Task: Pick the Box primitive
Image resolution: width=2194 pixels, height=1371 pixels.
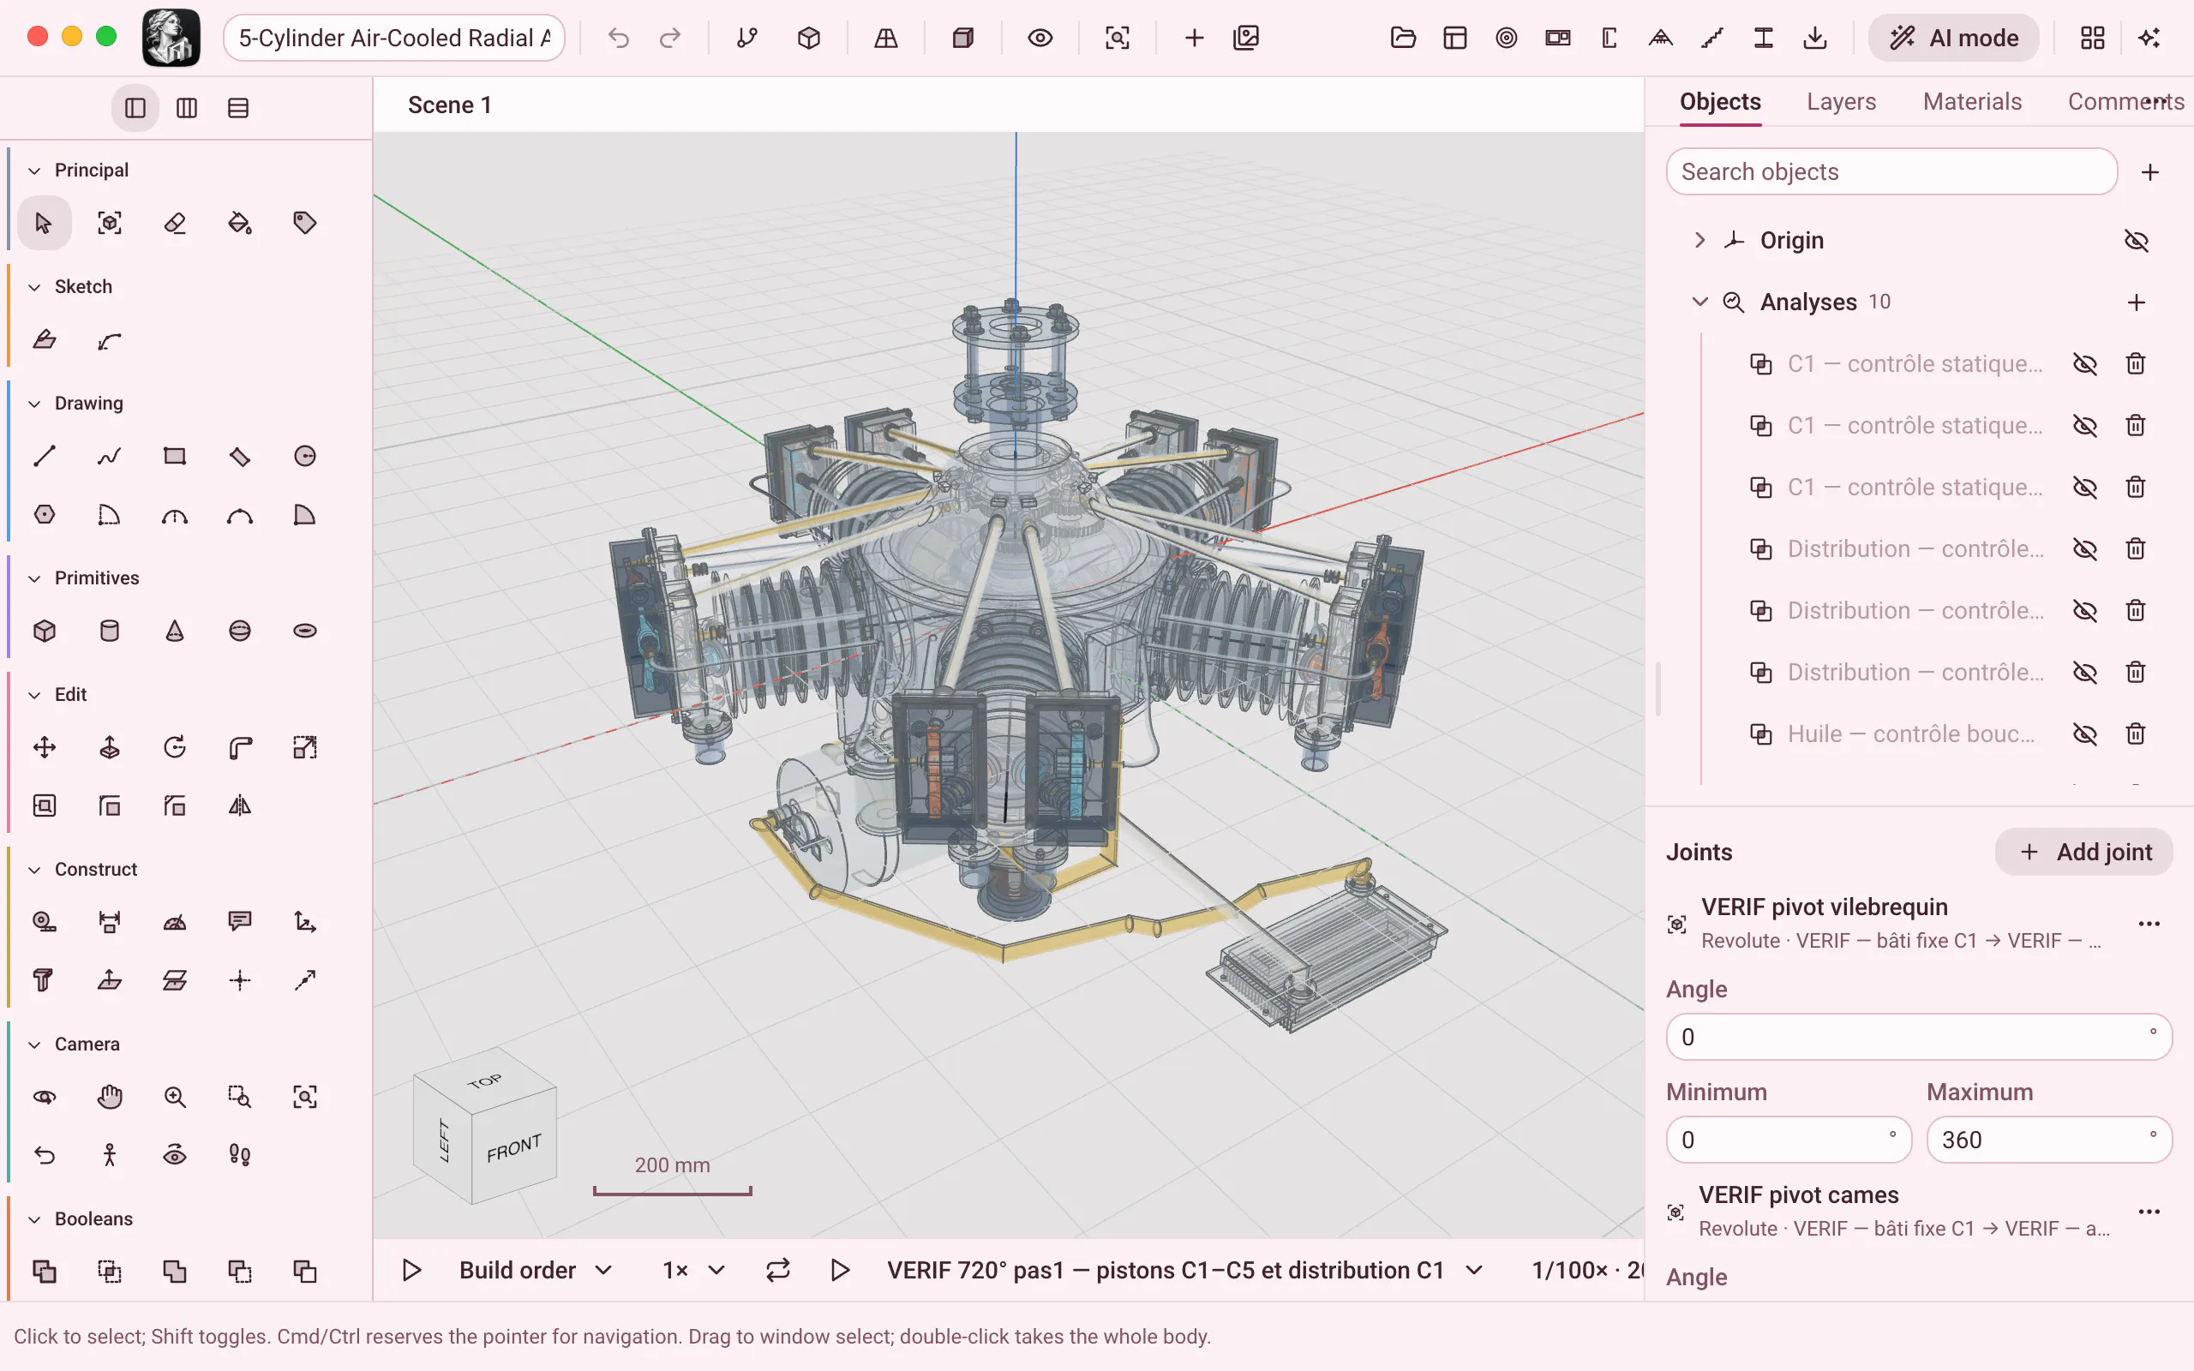Action: click(44, 632)
